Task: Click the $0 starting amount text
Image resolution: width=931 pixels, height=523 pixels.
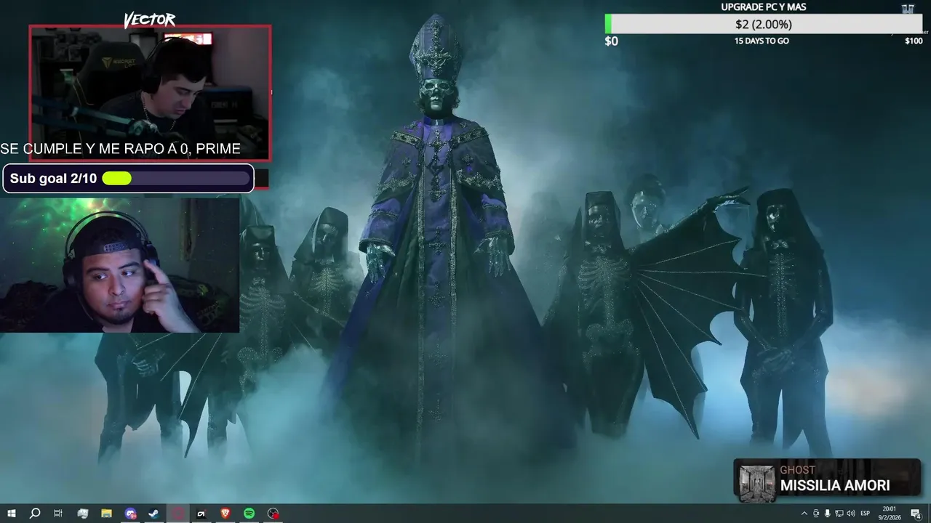Action: click(x=612, y=41)
